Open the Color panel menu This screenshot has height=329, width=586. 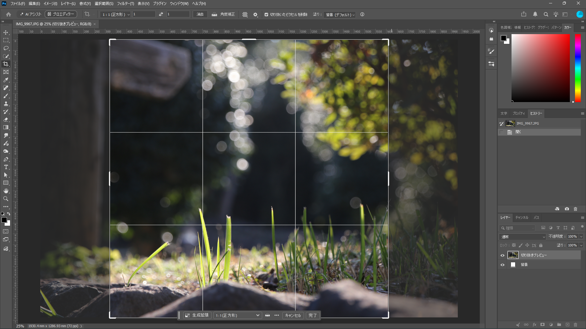582,27
